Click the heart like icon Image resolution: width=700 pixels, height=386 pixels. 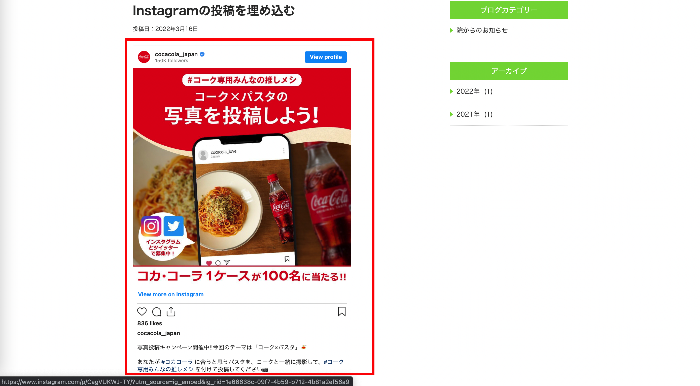click(142, 311)
